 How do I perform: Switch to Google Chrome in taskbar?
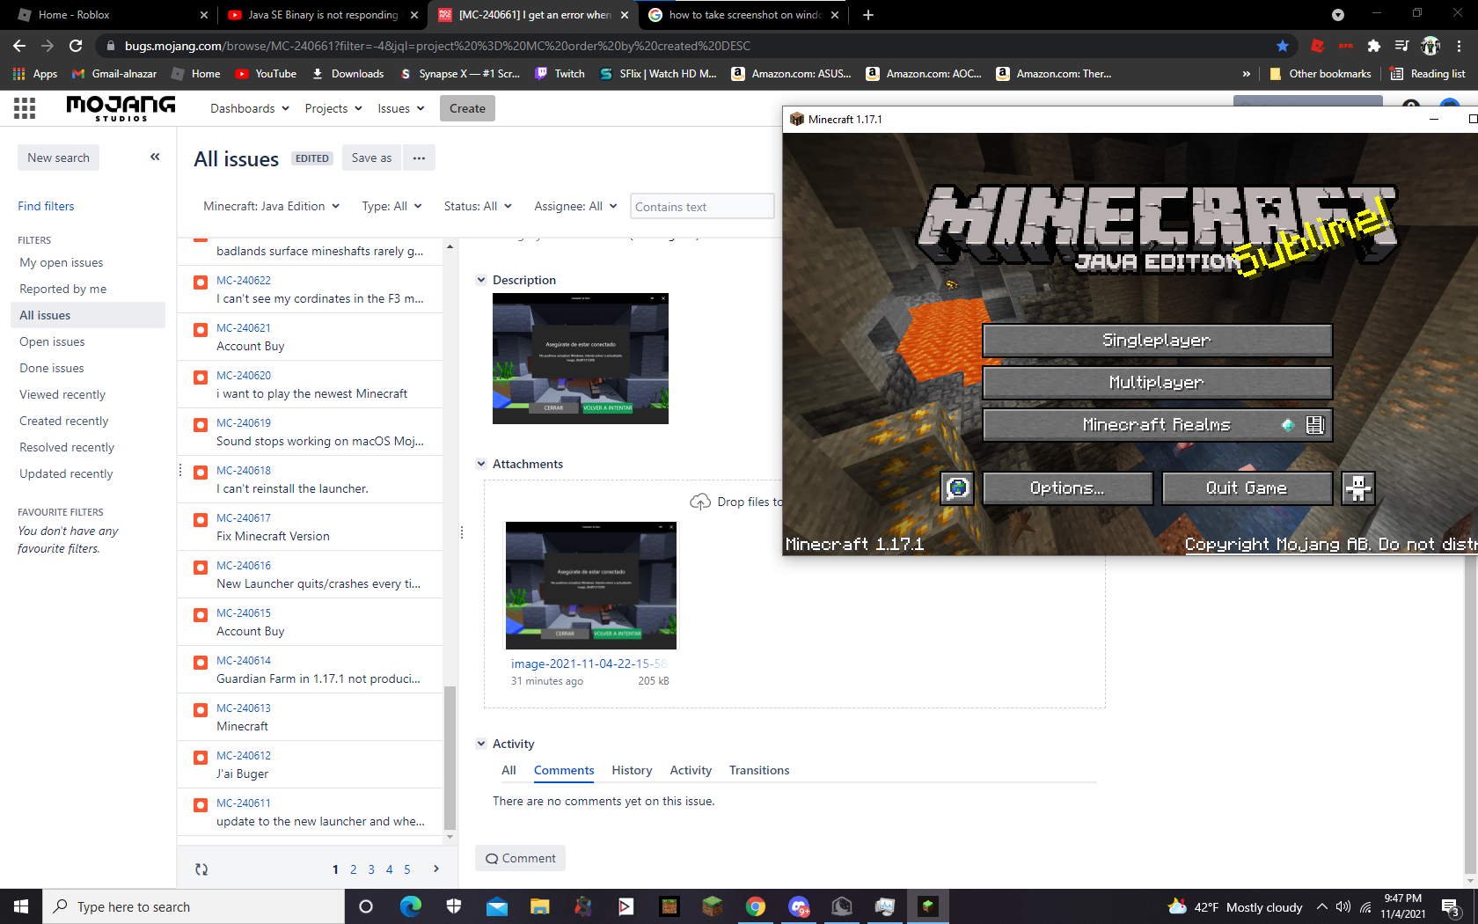(x=755, y=906)
